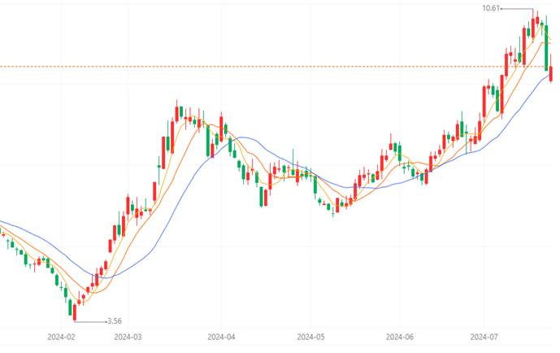Click the 10.61 high price label

point(491,8)
